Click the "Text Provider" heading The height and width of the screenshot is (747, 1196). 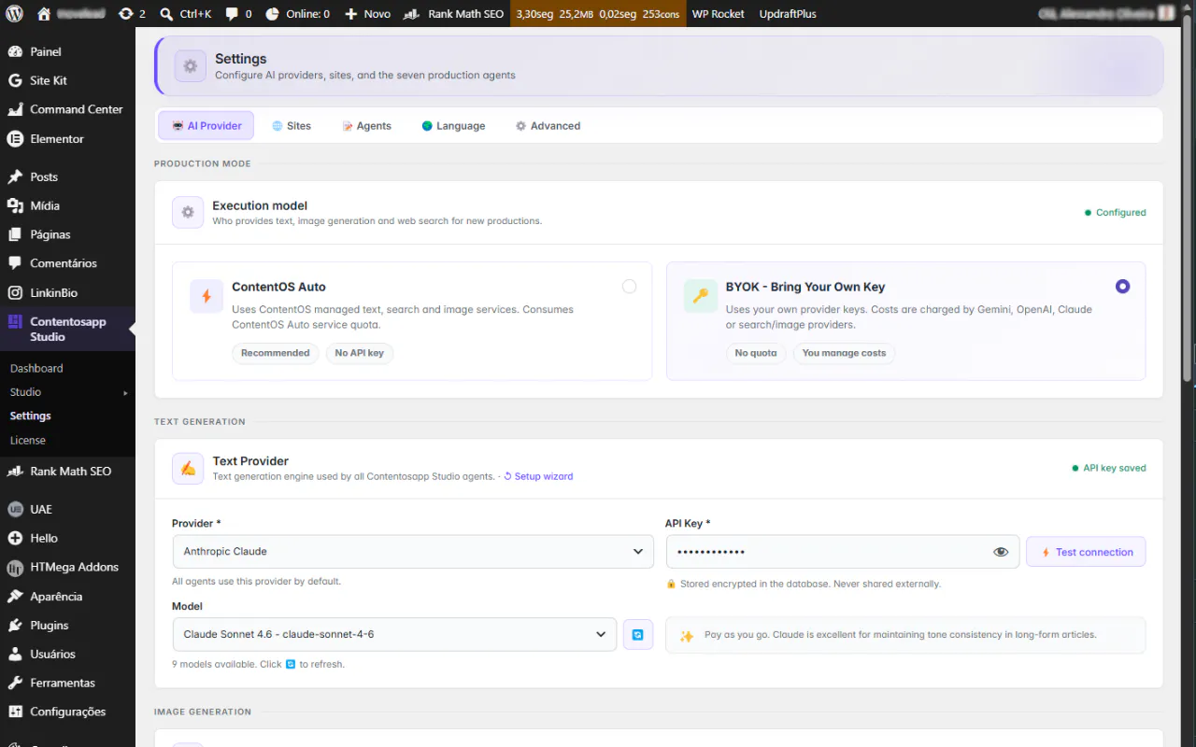[x=250, y=461]
